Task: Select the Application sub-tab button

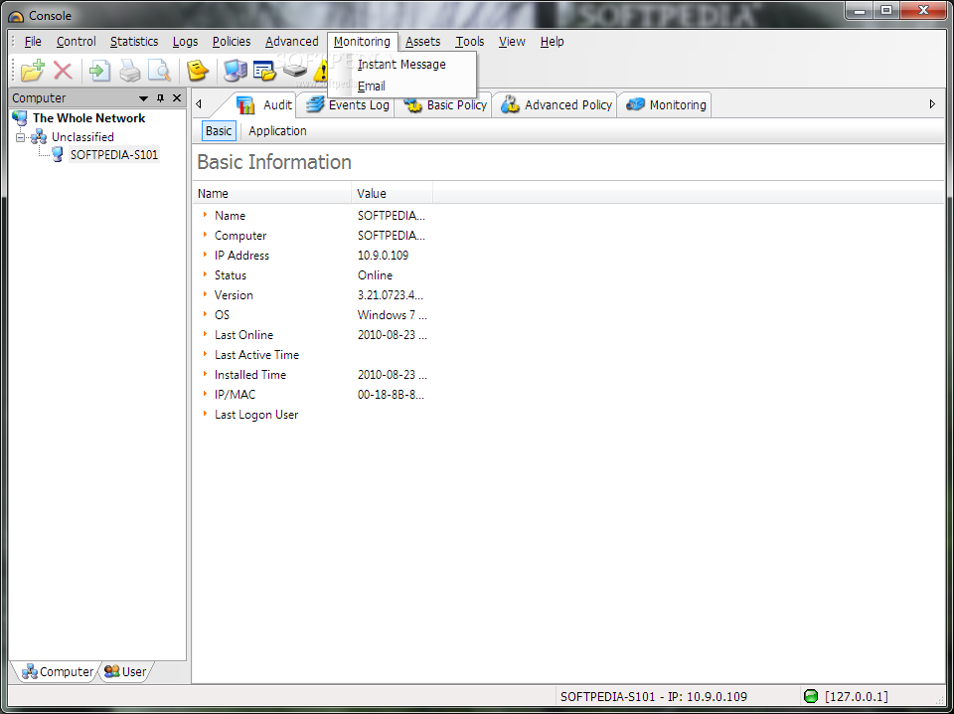Action: click(277, 131)
